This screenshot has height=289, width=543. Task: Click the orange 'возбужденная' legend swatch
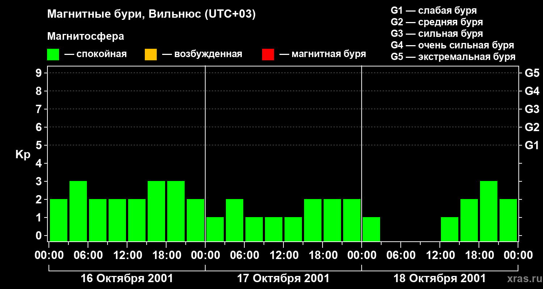[x=151, y=54]
